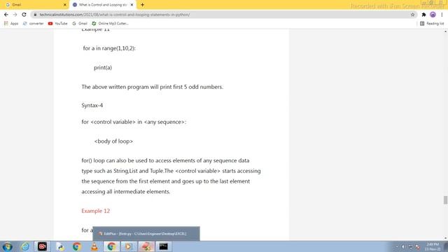Click the scrollbar up arrow
This screenshot has height=252, width=448.
coord(445,31)
